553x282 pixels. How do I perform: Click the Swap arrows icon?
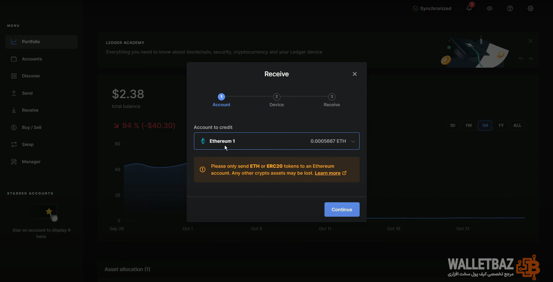pyautogui.click(x=14, y=144)
